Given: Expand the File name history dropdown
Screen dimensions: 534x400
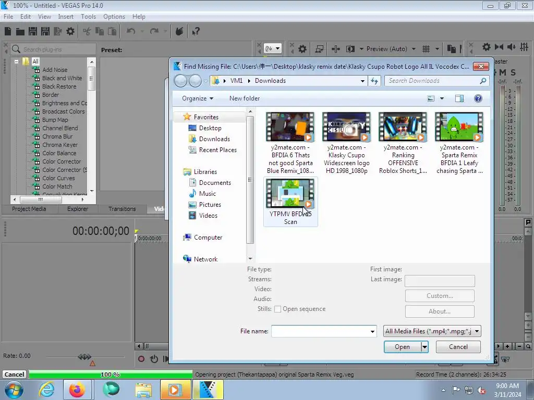Looking at the screenshot, I should pos(372,331).
